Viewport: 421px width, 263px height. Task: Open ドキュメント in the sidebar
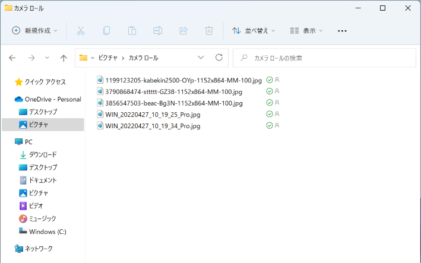[38, 180]
